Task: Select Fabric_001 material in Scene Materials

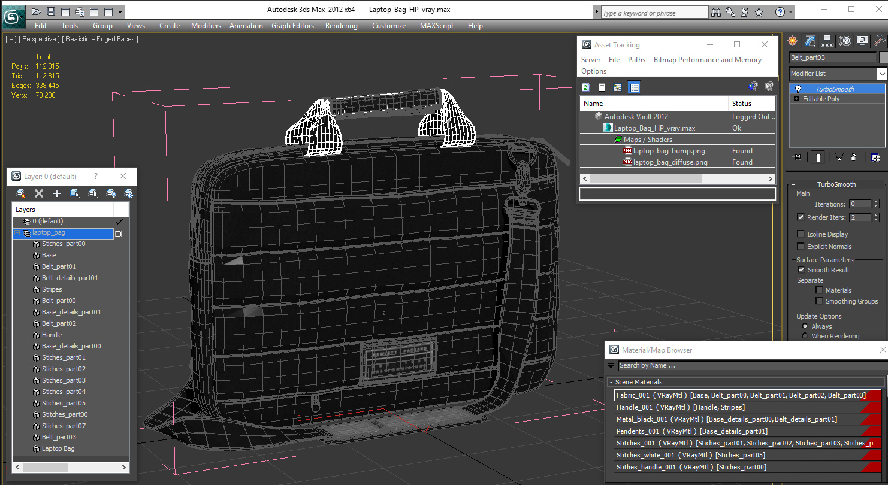Action: click(x=748, y=395)
